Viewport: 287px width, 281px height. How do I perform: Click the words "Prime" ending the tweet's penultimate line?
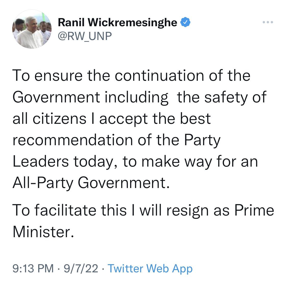click(x=254, y=210)
